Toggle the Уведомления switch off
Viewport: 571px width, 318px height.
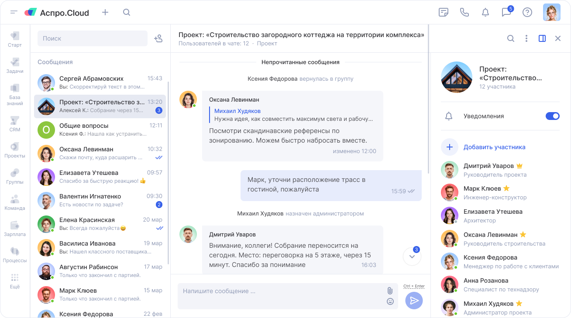552,116
